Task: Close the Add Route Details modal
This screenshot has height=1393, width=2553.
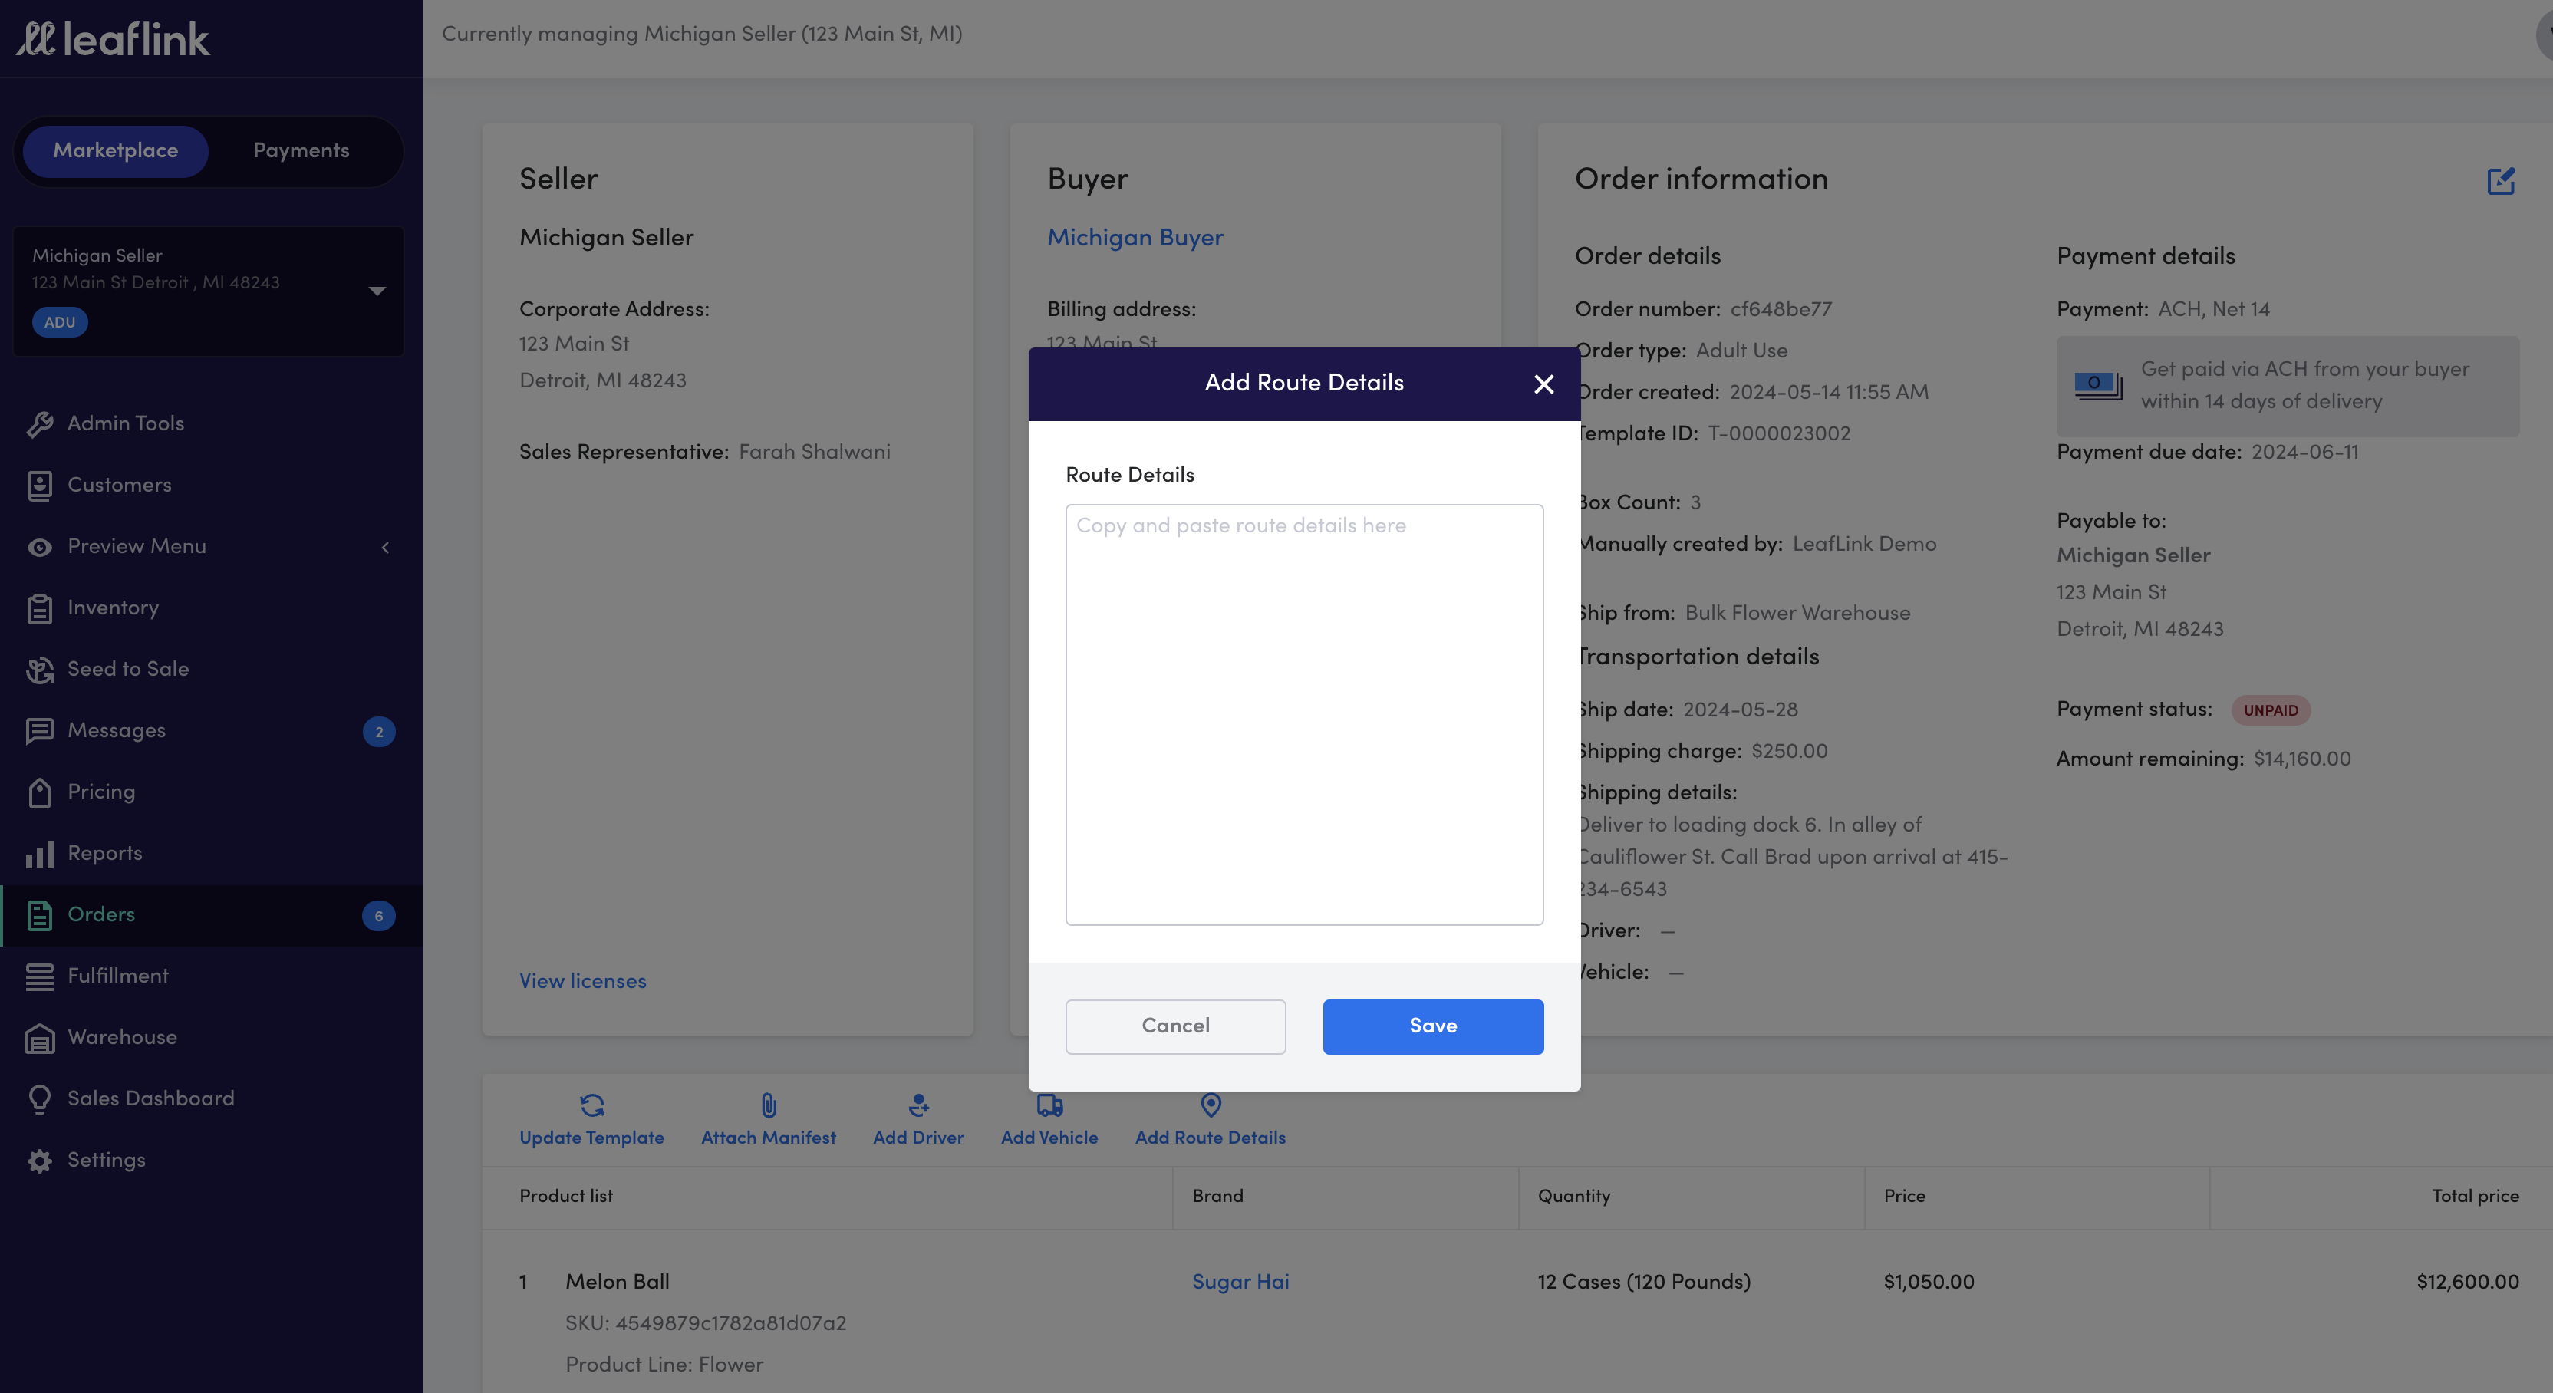Action: (1540, 384)
